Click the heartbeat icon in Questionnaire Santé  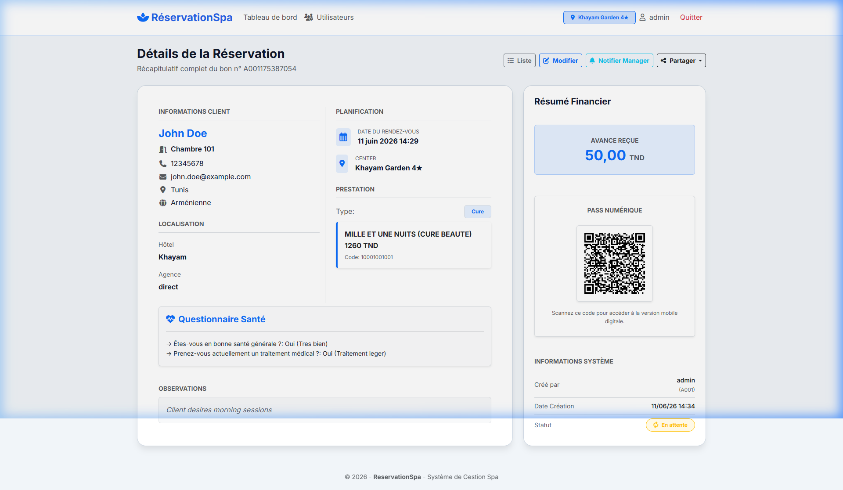(x=170, y=319)
